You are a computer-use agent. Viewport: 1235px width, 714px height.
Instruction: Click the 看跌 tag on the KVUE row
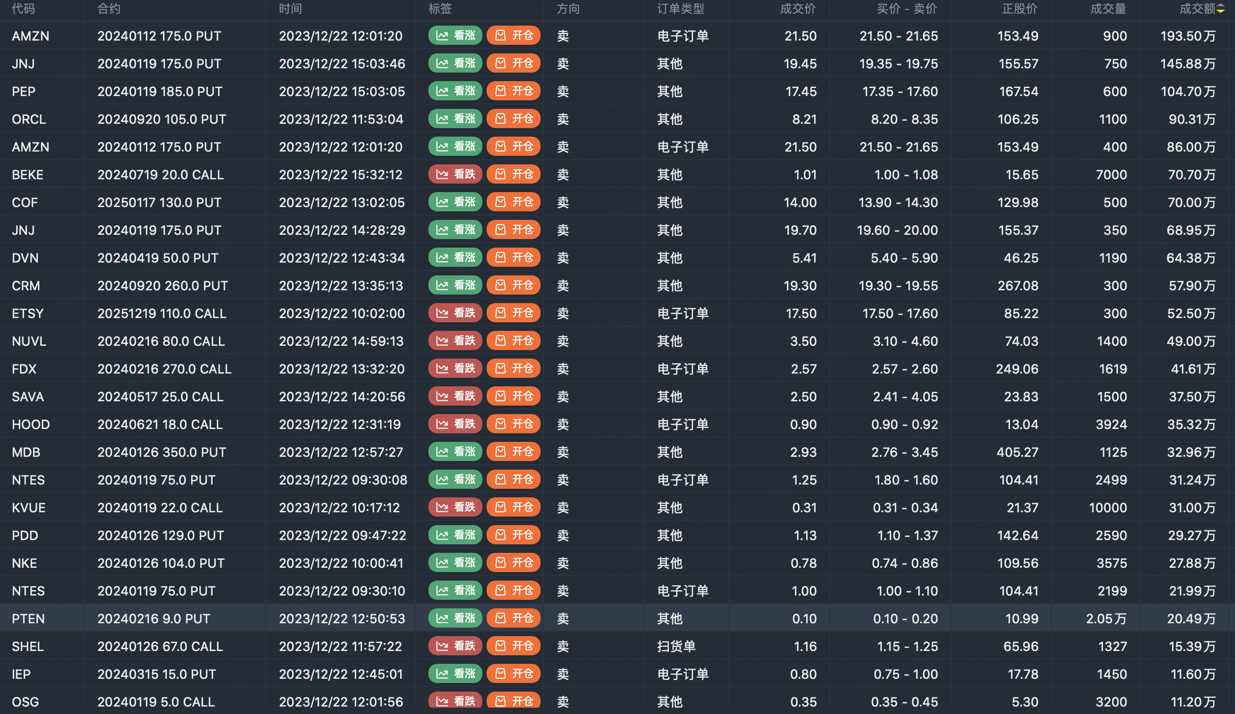point(455,507)
